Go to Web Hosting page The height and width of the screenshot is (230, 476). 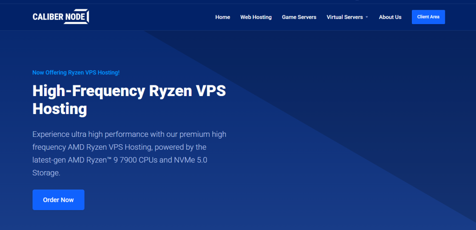256,17
